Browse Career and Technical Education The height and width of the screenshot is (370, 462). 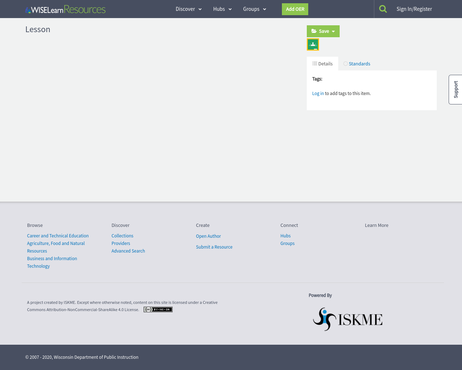58,236
